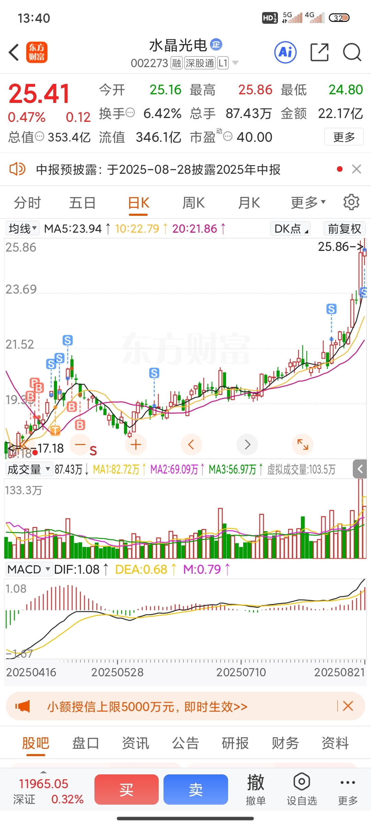
Task: Tap the 25.86 high price label on chart
Action: (340, 246)
